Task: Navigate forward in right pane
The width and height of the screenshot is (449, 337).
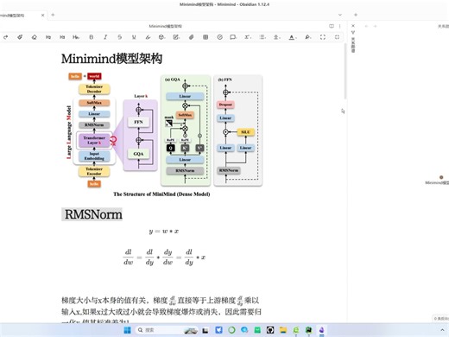Action: [375, 26]
